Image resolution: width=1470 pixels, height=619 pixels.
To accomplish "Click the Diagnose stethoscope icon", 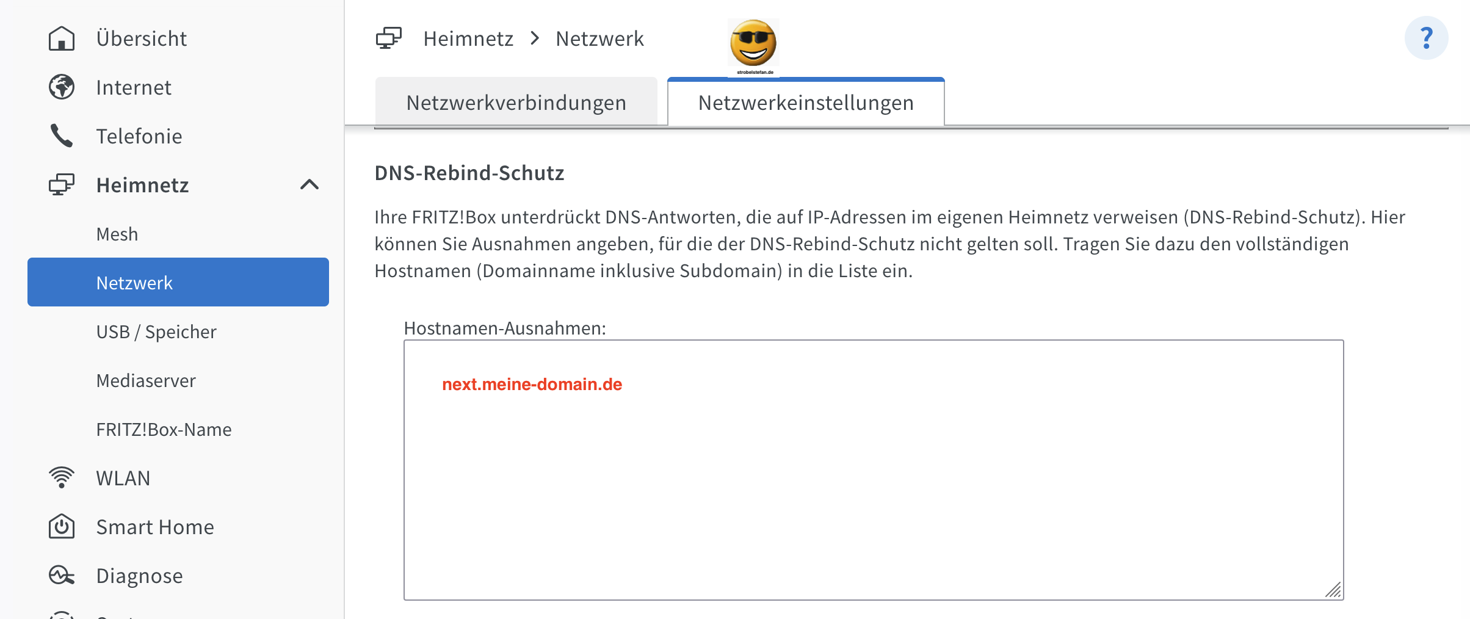I will pos(60,574).
